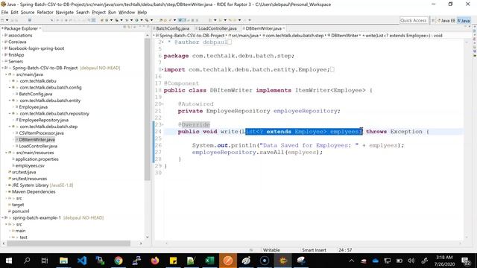Select EmployeeRepository.java in the tree

tap(43, 120)
